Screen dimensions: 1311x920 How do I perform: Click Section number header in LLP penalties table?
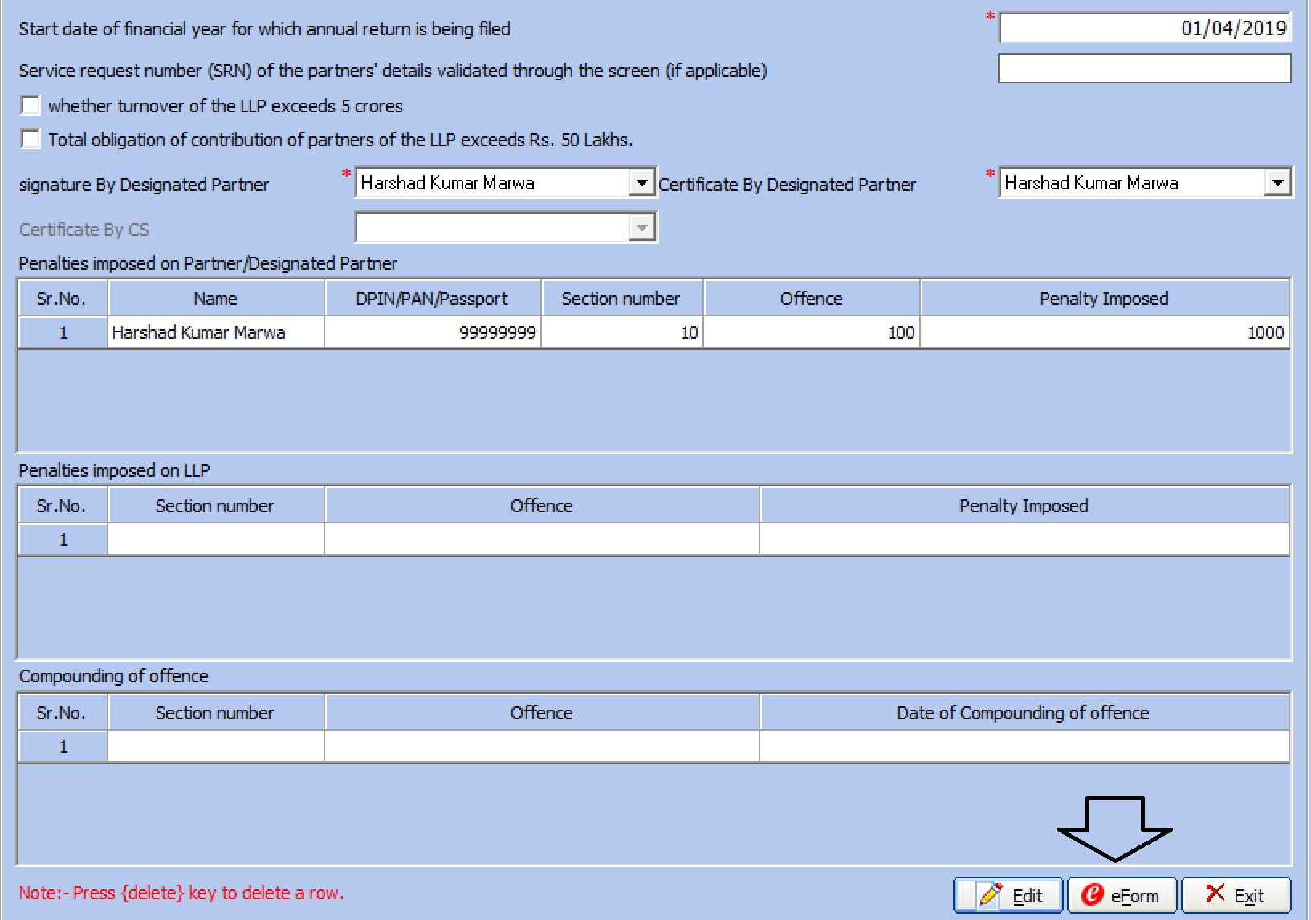(216, 505)
